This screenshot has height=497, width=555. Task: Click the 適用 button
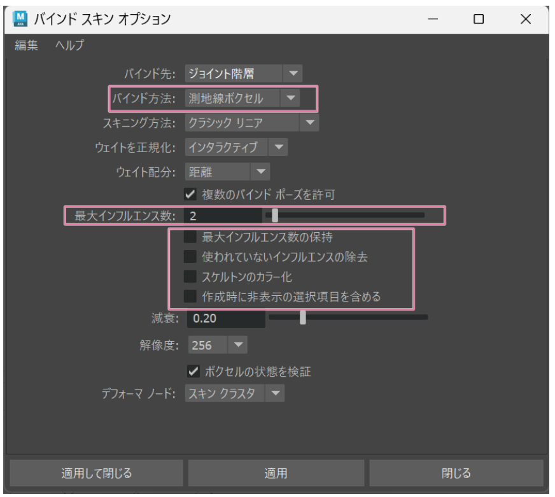277,473
